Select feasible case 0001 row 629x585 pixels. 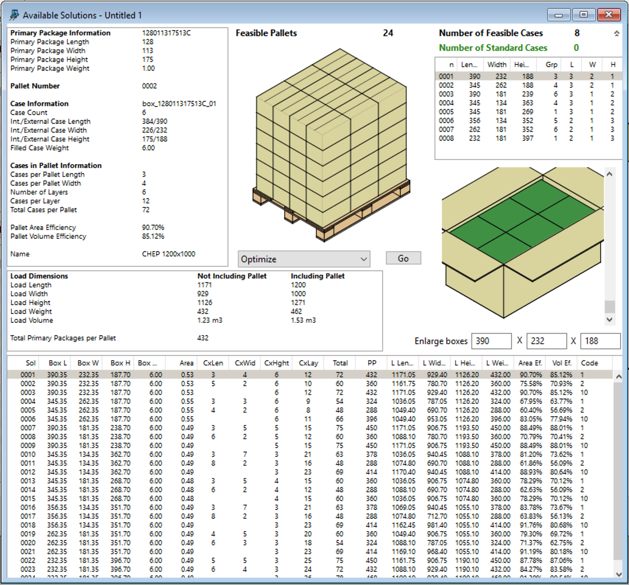tap(528, 76)
